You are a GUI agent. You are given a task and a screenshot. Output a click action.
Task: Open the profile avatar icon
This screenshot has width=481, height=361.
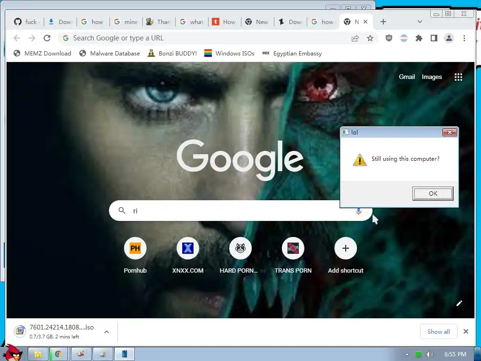(449, 38)
